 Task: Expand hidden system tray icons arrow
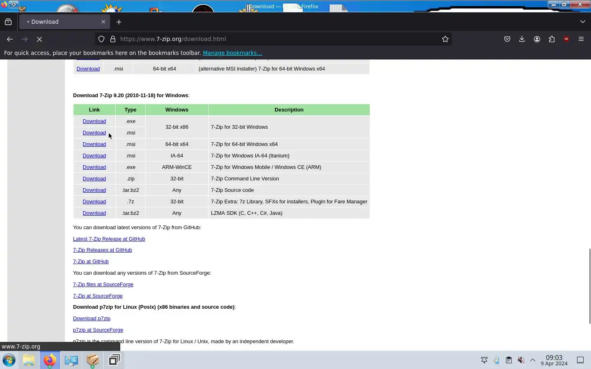(533, 360)
